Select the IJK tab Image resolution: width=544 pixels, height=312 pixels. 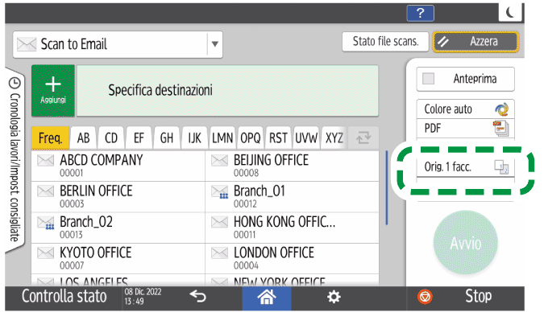(195, 138)
